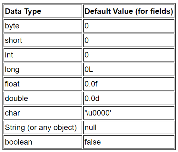Click the Default Value (for fields) header
The width and height of the screenshot is (178, 152).
click(x=129, y=11)
